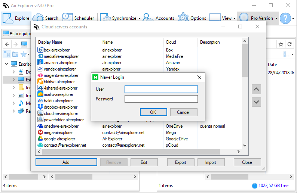This screenshot has width=297, height=193.
Task: Click the onedrive-airexplorer account icon
Action: click(x=40, y=126)
